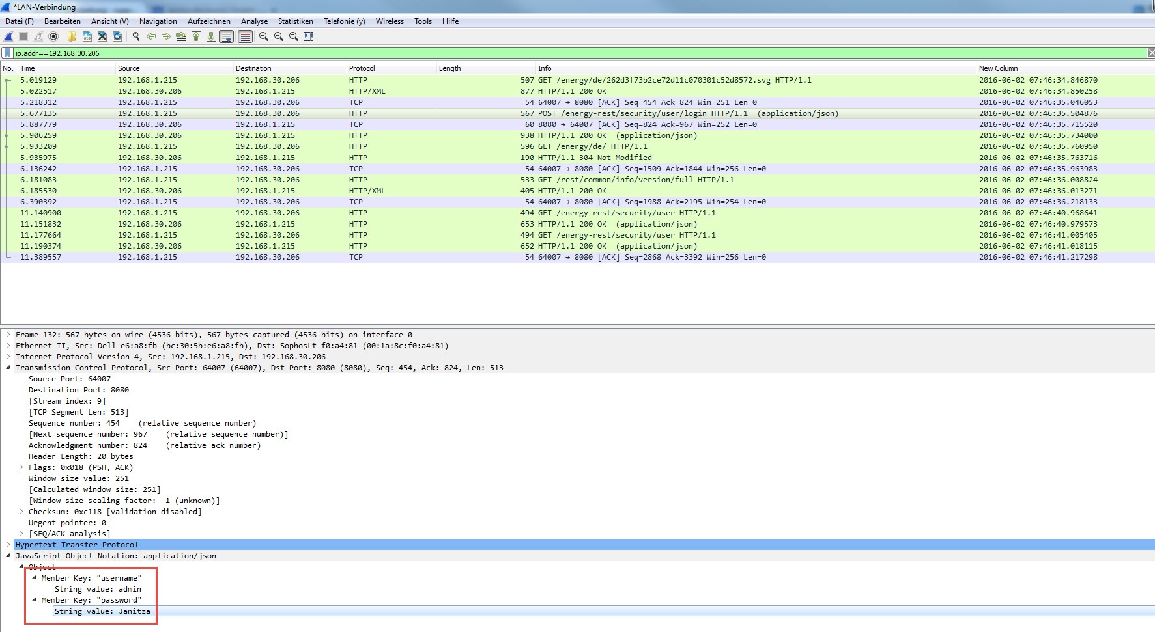Click the zoom in icon
This screenshot has height=632, width=1155.
[264, 36]
